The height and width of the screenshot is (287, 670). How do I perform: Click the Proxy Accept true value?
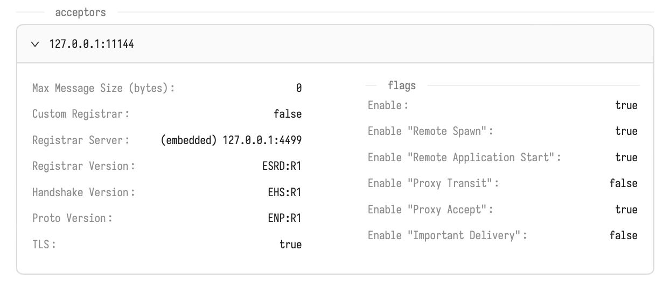click(x=626, y=210)
